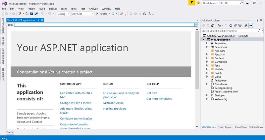The height and width of the screenshot is (140, 265).
Task: Click the page's vertical scrollbar thumb
Action: (197, 60)
